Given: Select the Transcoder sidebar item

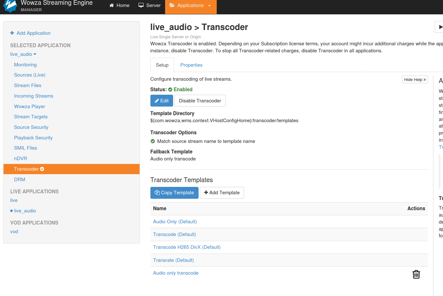Looking at the screenshot, I should coord(29,169).
